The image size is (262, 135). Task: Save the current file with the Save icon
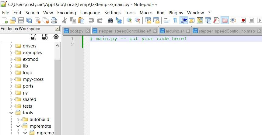point(21,20)
